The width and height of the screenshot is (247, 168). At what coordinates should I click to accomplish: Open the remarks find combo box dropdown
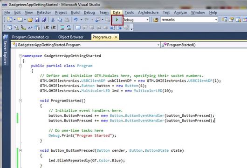[x=216, y=20]
